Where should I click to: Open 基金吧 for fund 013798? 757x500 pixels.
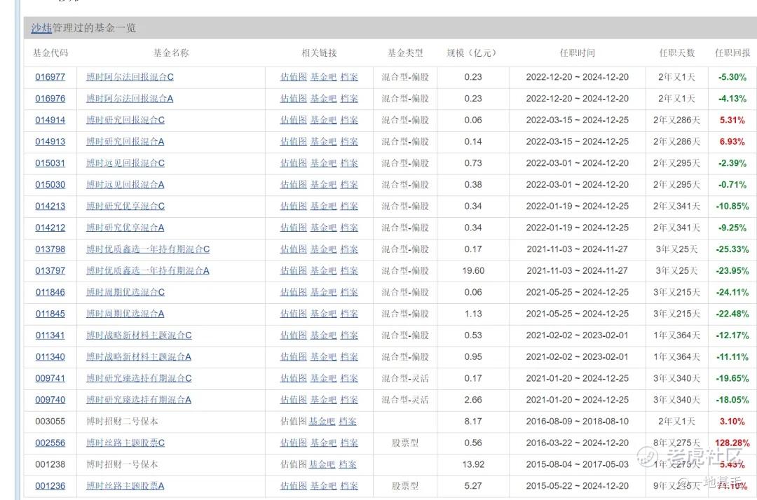click(x=323, y=249)
